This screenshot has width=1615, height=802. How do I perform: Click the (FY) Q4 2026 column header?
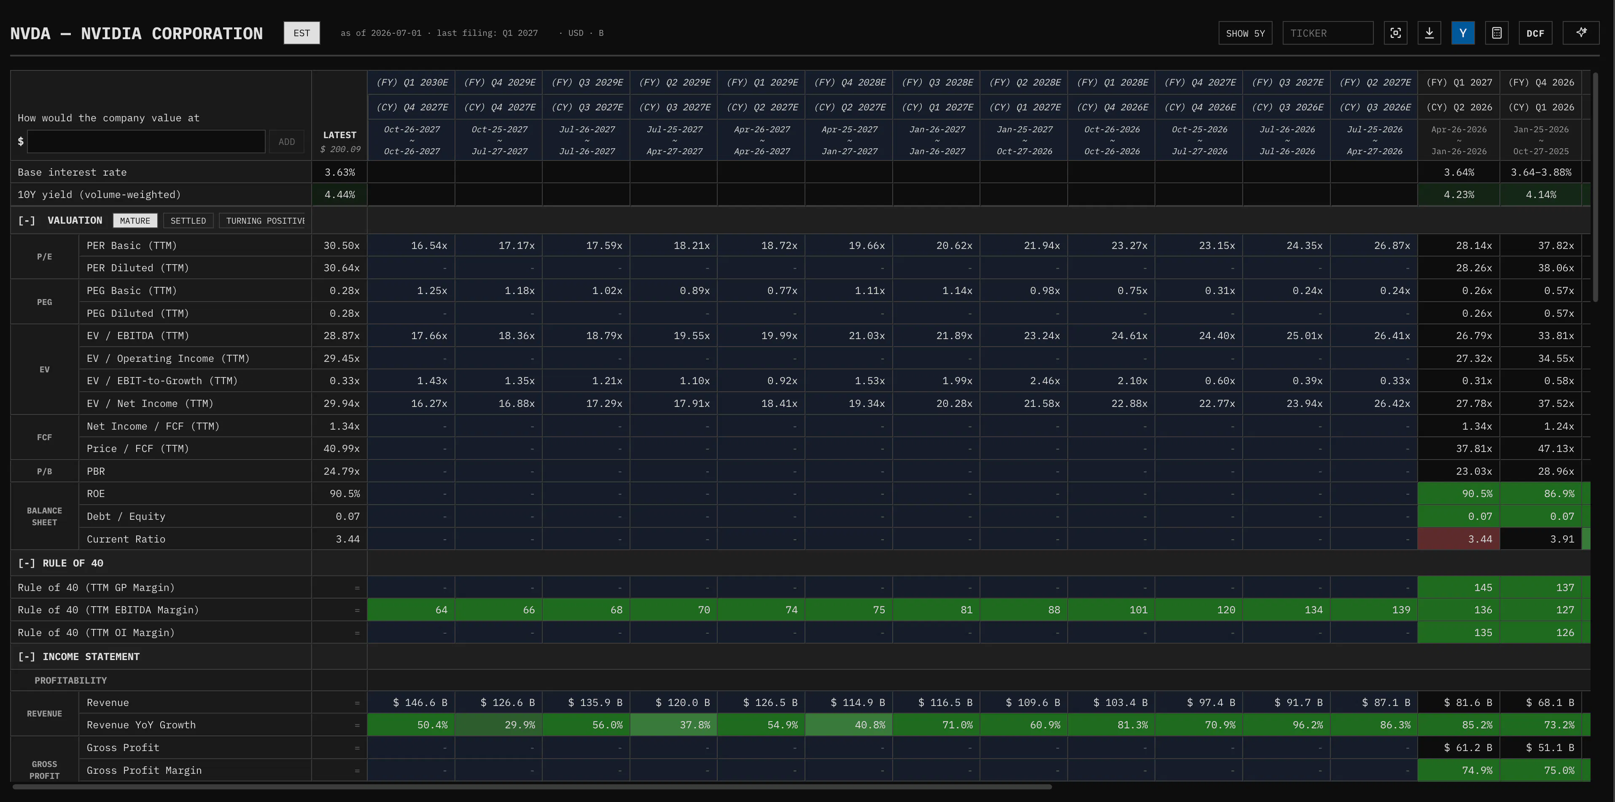1541,83
